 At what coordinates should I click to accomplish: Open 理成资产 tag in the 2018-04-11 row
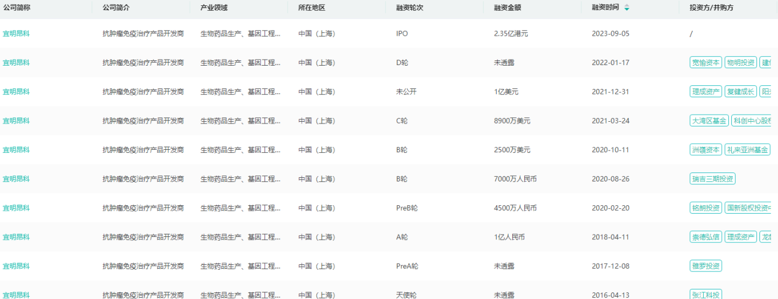[x=740, y=237]
